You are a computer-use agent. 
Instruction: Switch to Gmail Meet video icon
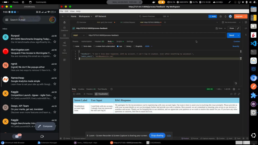[x=42, y=136]
